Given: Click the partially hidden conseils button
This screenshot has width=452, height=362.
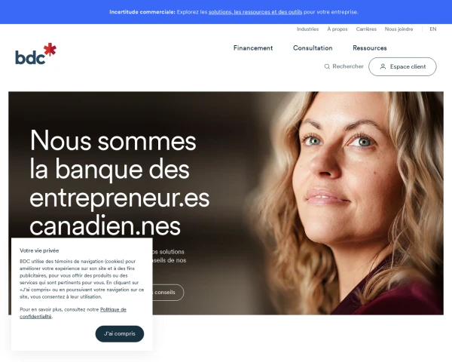Looking at the screenshot, I should tap(168, 293).
